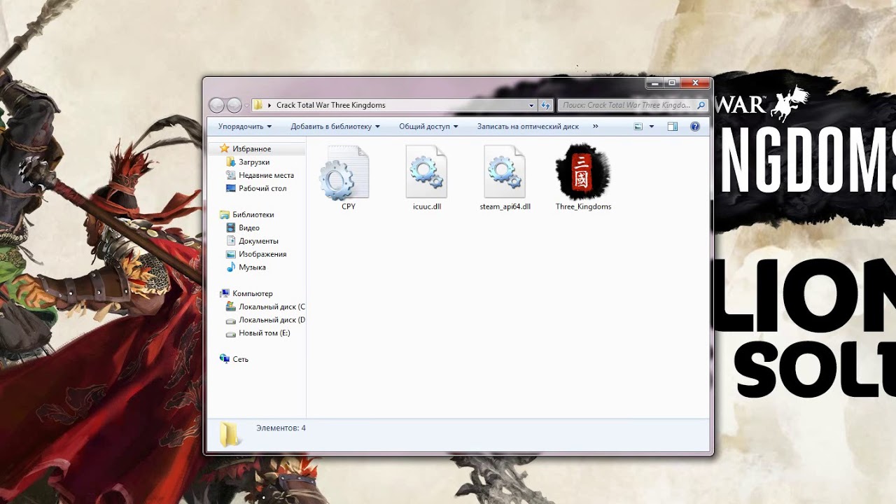Click the Недавние места icon
The height and width of the screenshot is (504, 896).
[231, 175]
